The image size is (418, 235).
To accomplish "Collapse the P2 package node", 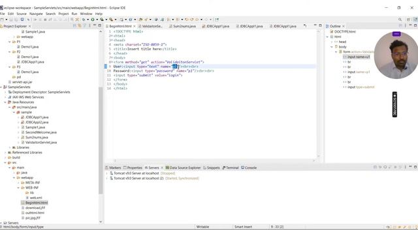I will pos(10,52).
